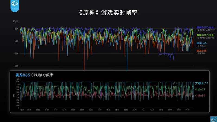Click the (fps) unit label above the axis

coord(16,21)
